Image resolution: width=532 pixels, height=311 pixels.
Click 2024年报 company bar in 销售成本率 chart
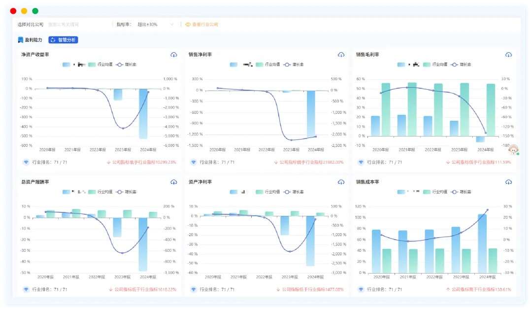[x=482, y=243]
